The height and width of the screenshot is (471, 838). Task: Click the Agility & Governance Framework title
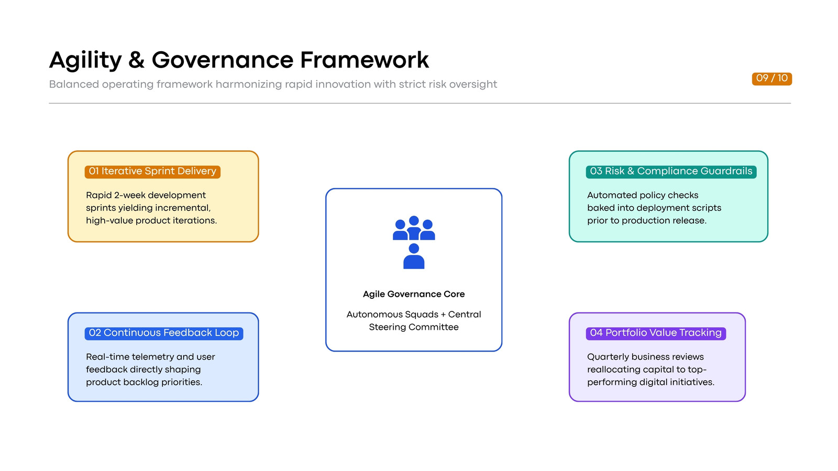tap(239, 60)
